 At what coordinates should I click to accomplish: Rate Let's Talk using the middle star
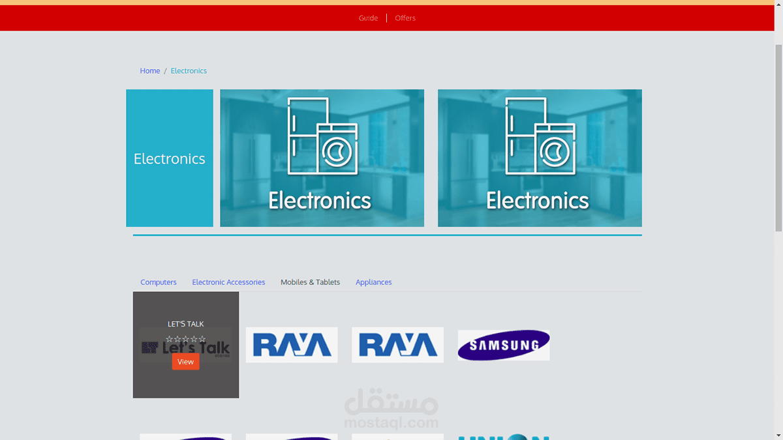click(186, 339)
